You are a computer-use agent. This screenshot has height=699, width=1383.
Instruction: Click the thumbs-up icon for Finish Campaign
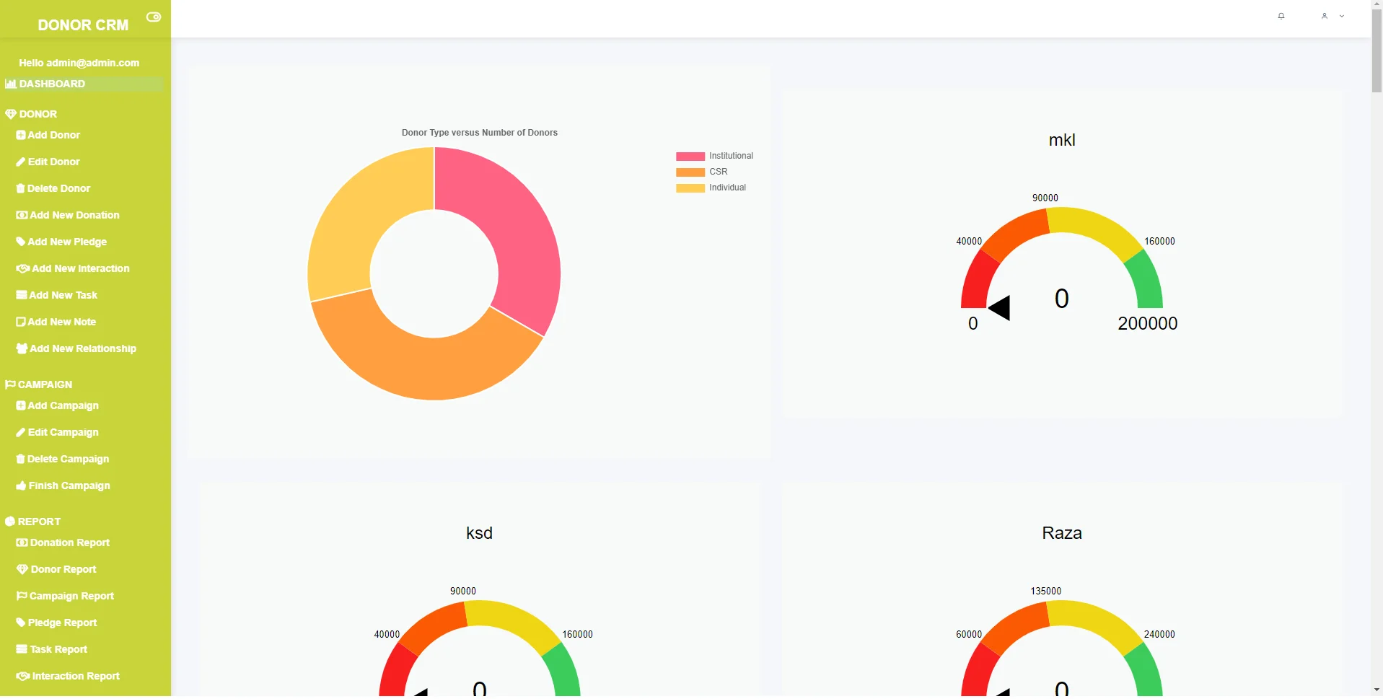pos(21,486)
